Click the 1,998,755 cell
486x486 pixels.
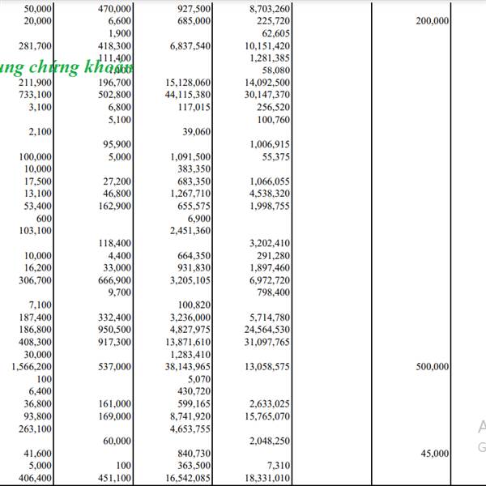pyautogui.click(x=270, y=206)
